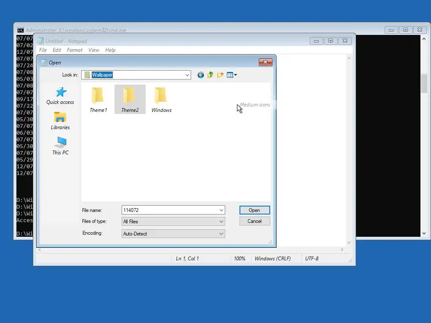Click the cmd window scrollbar down arrow
This screenshot has height=323, width=431.
click(424, 233)
